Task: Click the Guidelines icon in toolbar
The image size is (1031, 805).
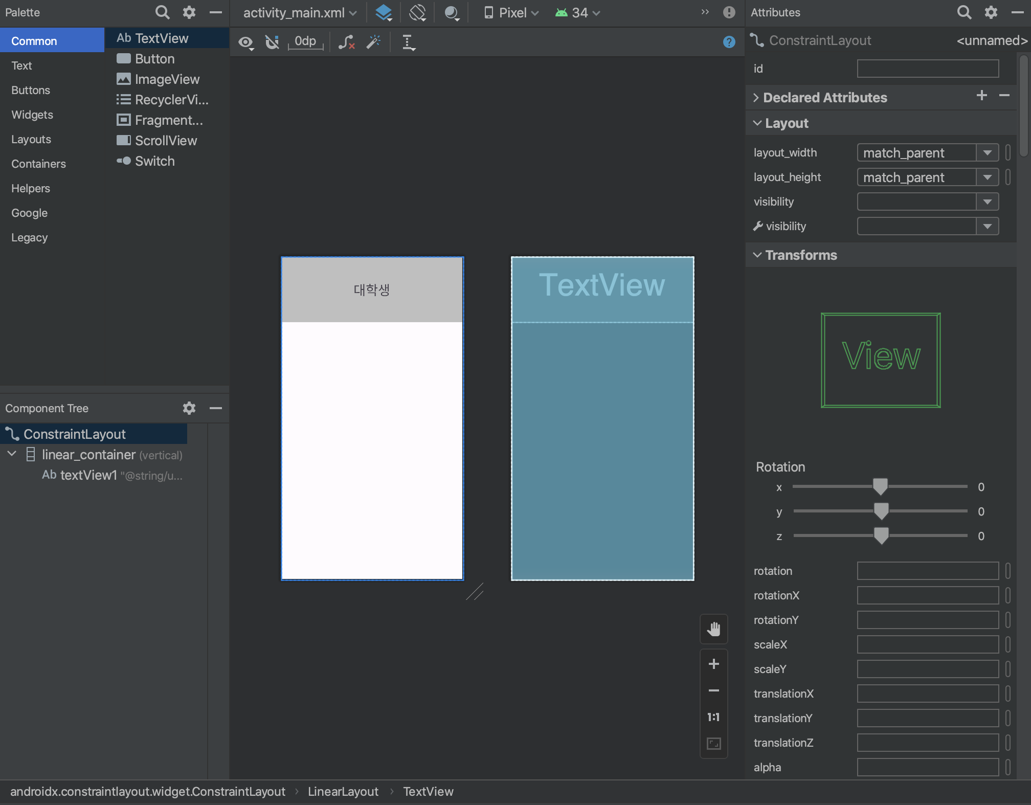Action: pyautogui.click(x=408, y=42)
